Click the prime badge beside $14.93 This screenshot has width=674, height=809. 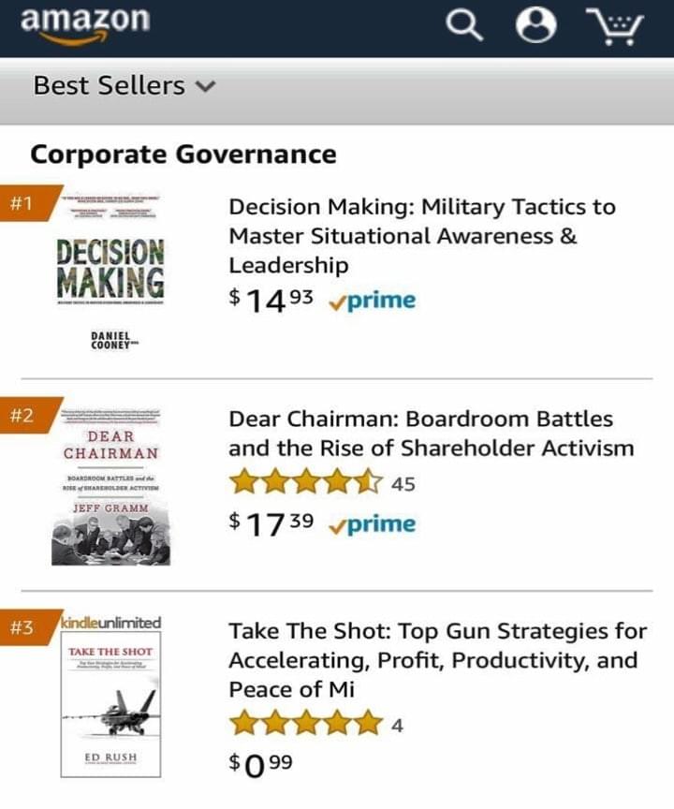click(x=374, y=302)
